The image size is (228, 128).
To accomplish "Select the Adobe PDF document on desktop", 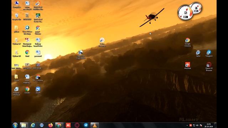I will [x=27, y=42].
